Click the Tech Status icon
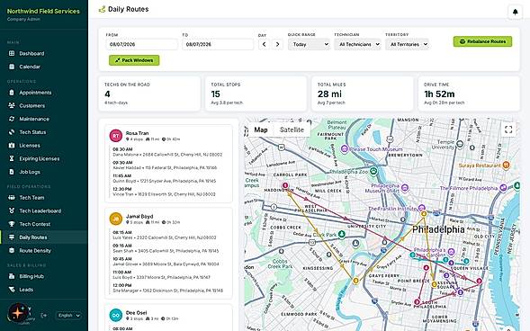The image size is (530, 331). (12, 131)
